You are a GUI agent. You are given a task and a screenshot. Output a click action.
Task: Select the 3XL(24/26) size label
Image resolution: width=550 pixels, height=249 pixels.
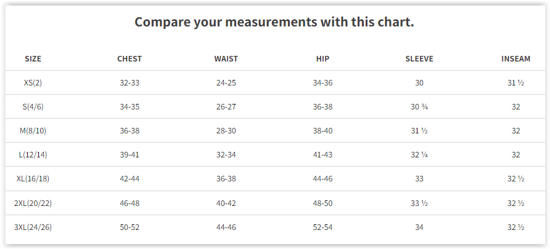click(x=33, y=227)
